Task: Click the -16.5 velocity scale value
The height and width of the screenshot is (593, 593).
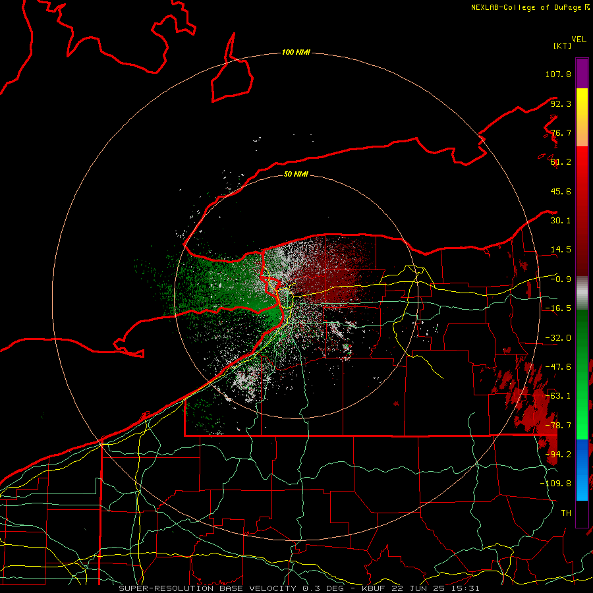Action: [x=558, y=308]
